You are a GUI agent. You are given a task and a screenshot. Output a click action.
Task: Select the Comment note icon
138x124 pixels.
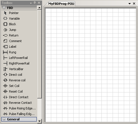coord(5,41)
